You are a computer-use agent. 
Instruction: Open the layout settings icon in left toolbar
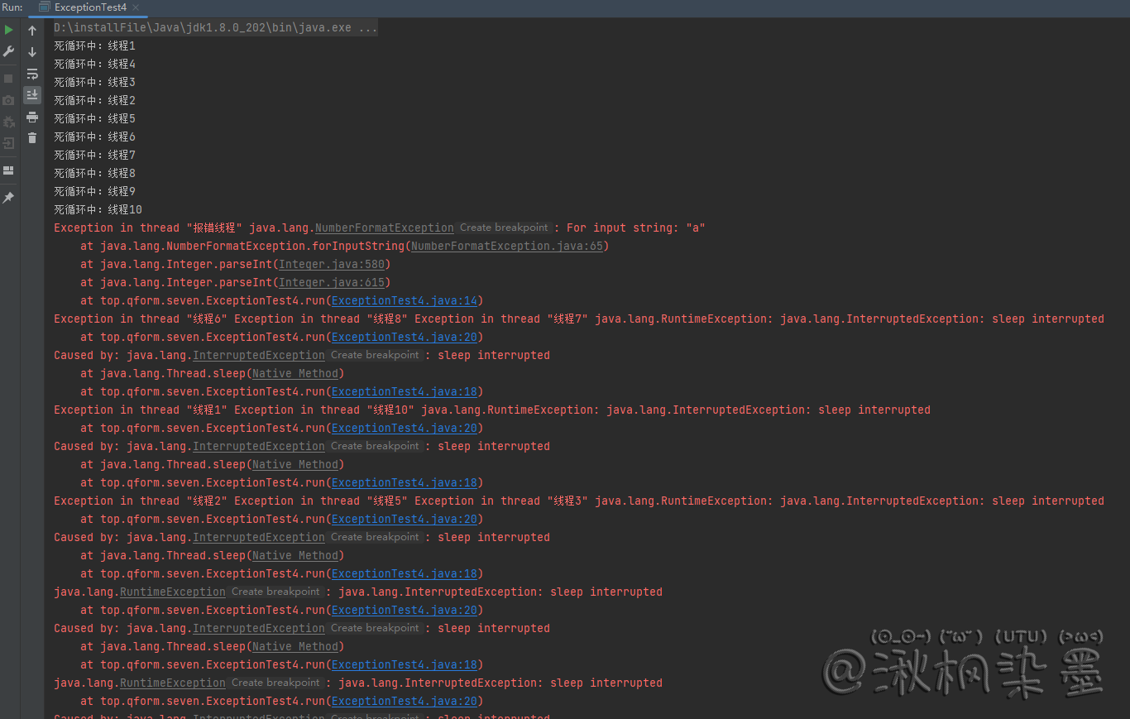[x=8, y=170]
